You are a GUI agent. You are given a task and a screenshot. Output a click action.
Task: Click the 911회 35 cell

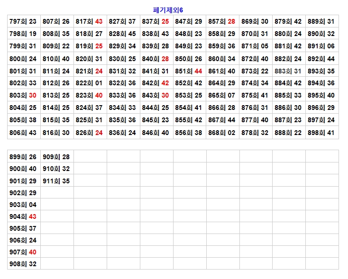coord(56,181)
